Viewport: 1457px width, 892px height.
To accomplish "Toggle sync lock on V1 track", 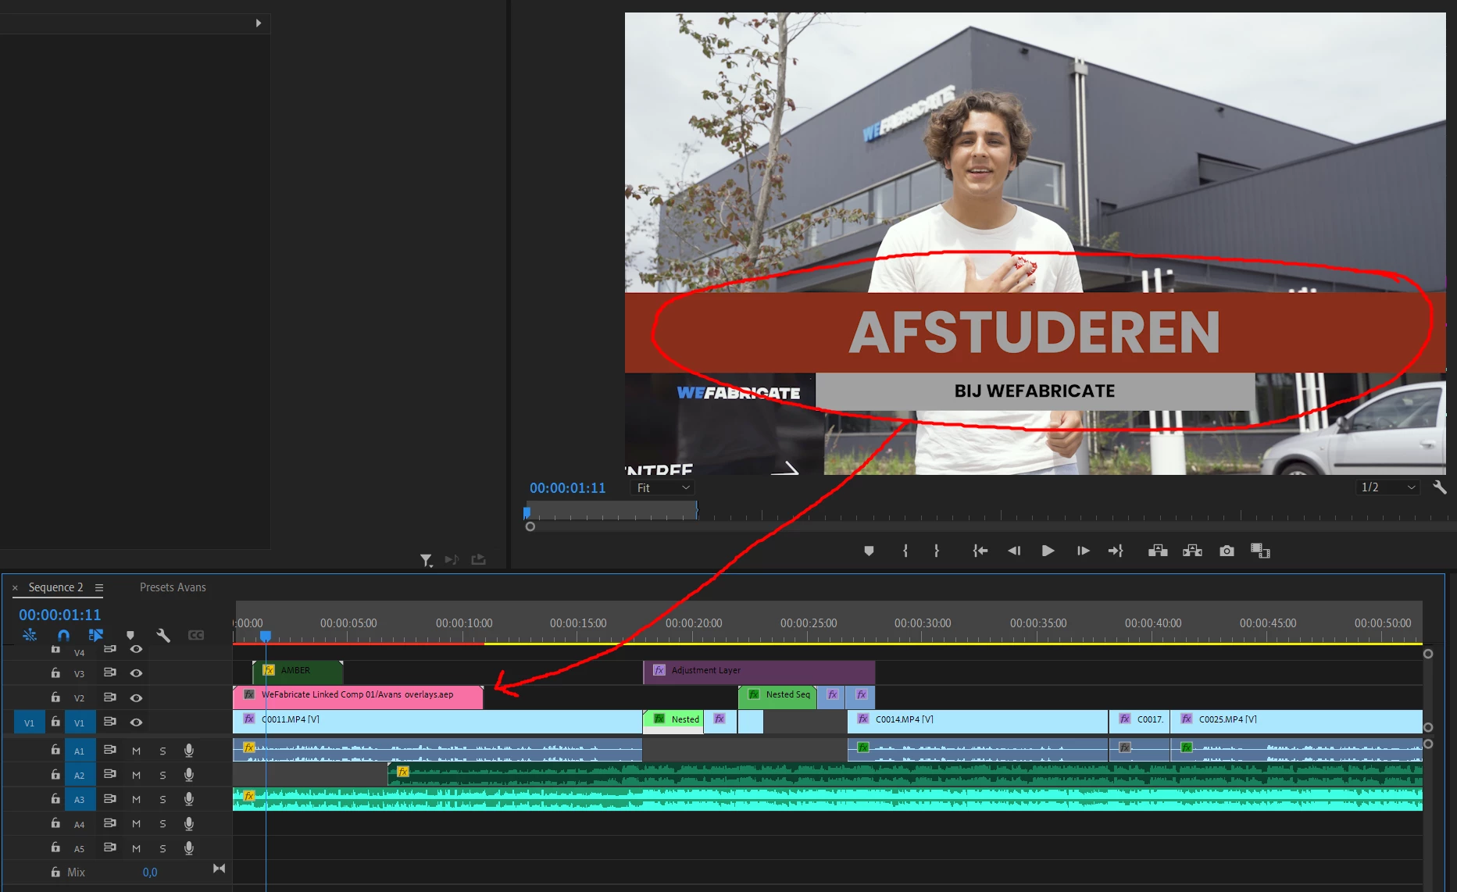I will point(110,722).
